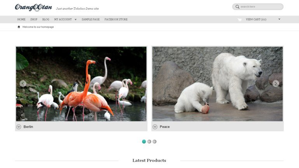The width and height of the screenshot is (299, 168).
Task: Expand the My Account dropdown arrow
Action: click(75, 19)
